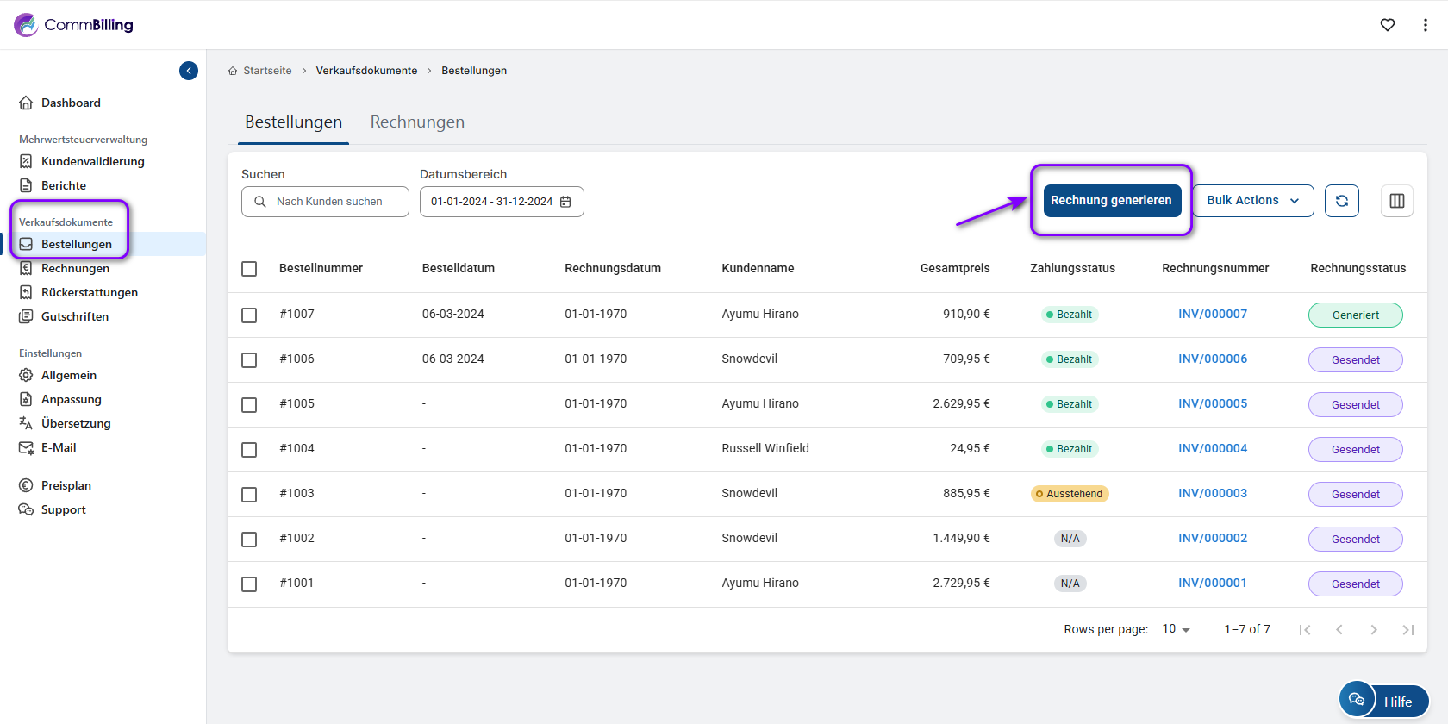Expand the Bulk Actions dropdown
Screen dimensions: 1448x724
coord(1252,201)
